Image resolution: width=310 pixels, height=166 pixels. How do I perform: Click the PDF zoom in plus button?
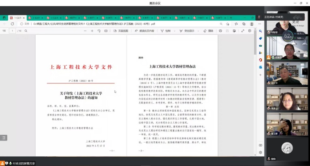[93, 31]
